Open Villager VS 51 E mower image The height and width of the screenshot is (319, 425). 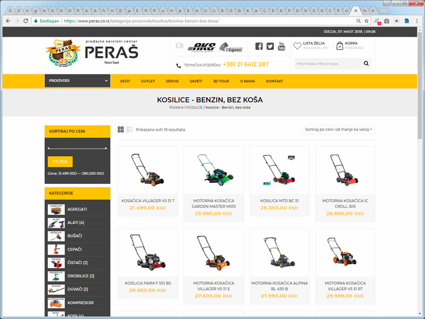pyautogui.click(x=214, y=252)
